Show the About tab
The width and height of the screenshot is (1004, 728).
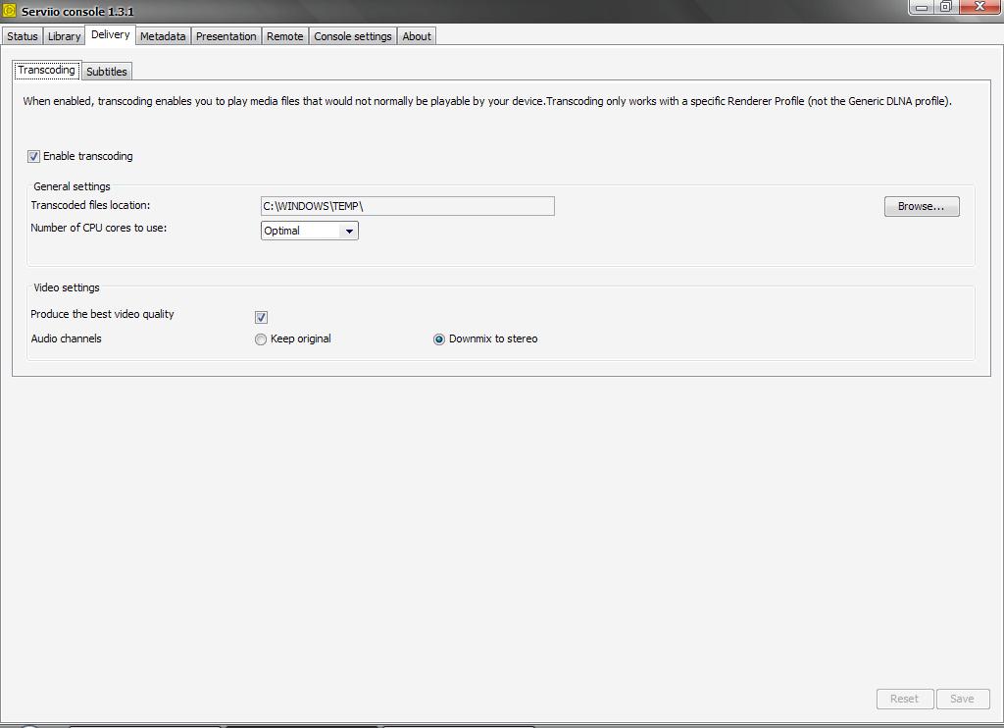click(x=416, y=36)
